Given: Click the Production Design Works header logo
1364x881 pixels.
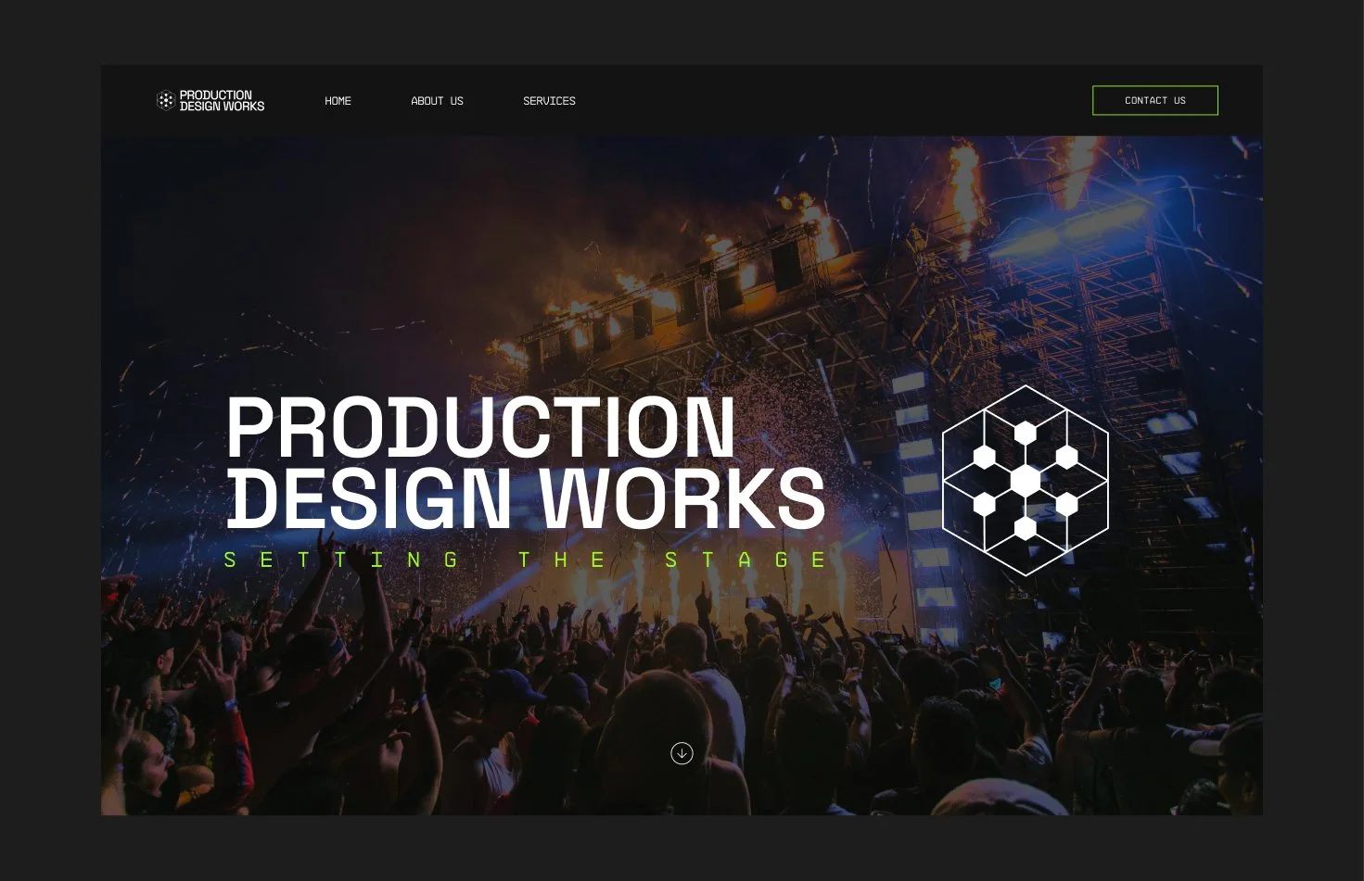Looking at the screenshot, I should click(x=210, y=100).
